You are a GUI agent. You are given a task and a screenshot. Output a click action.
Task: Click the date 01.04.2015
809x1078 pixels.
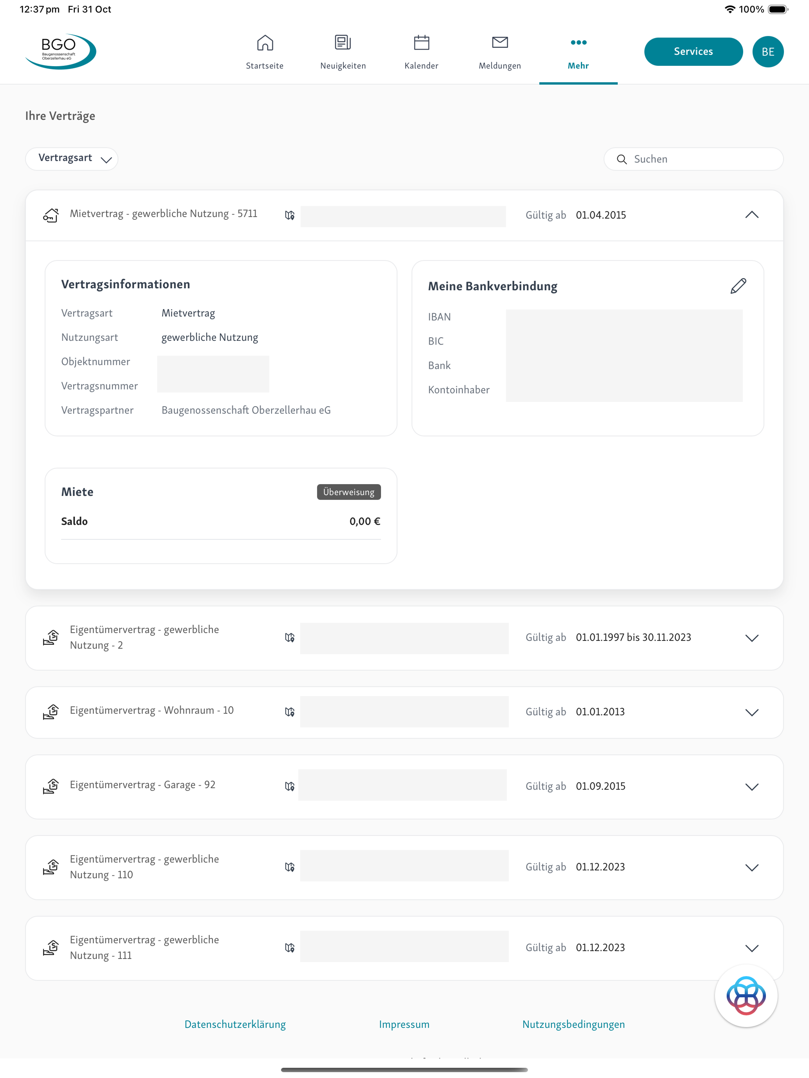(601, 215)
